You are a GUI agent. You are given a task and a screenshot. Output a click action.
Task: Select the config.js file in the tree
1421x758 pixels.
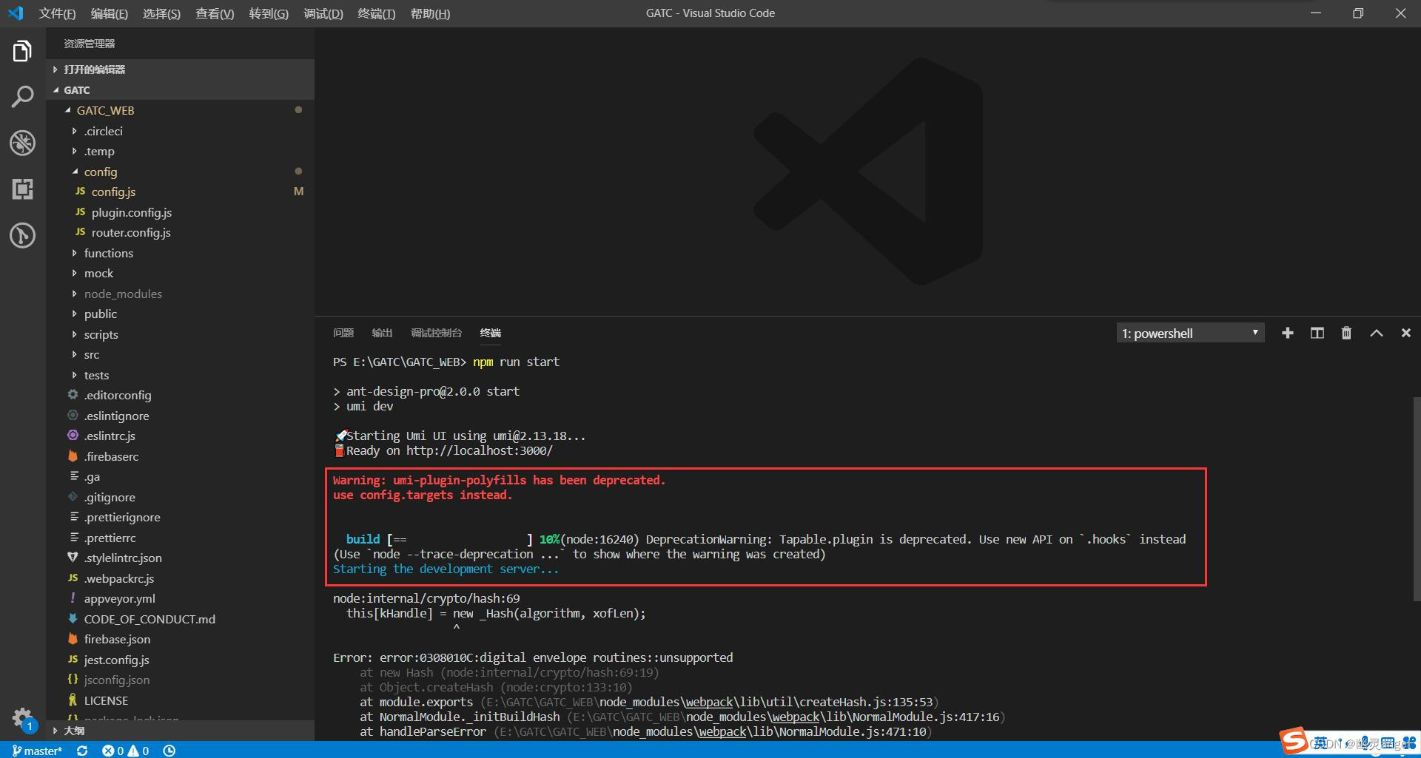(113, 192)
